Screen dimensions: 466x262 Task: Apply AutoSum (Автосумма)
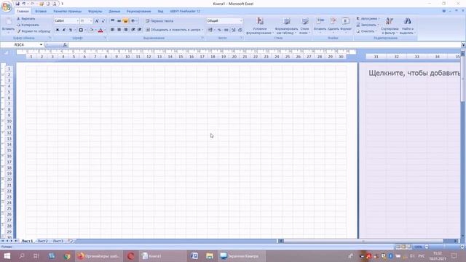point(367,19)
